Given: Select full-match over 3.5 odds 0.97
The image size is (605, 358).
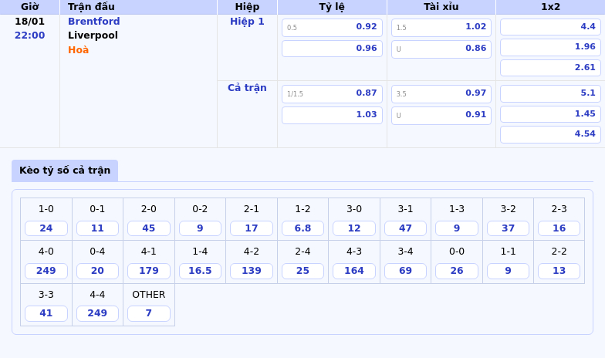Looking at the screenshot, I should point(441,93).
